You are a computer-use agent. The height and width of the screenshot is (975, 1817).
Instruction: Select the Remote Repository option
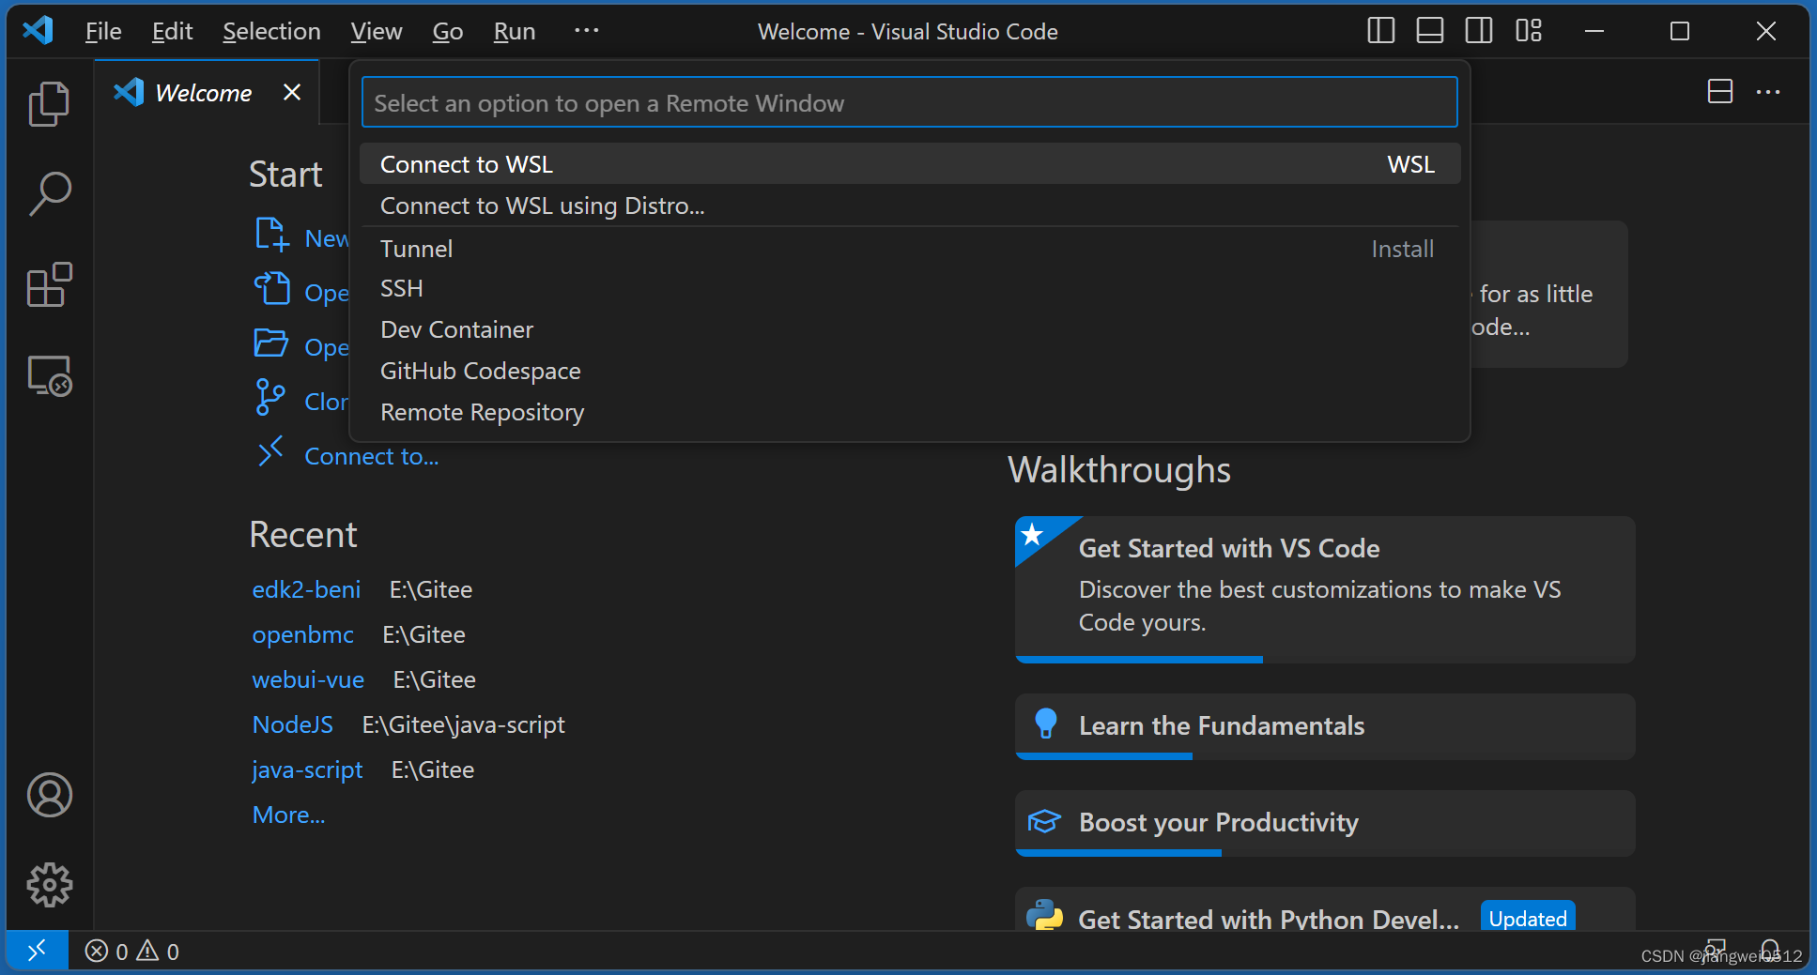909,412
